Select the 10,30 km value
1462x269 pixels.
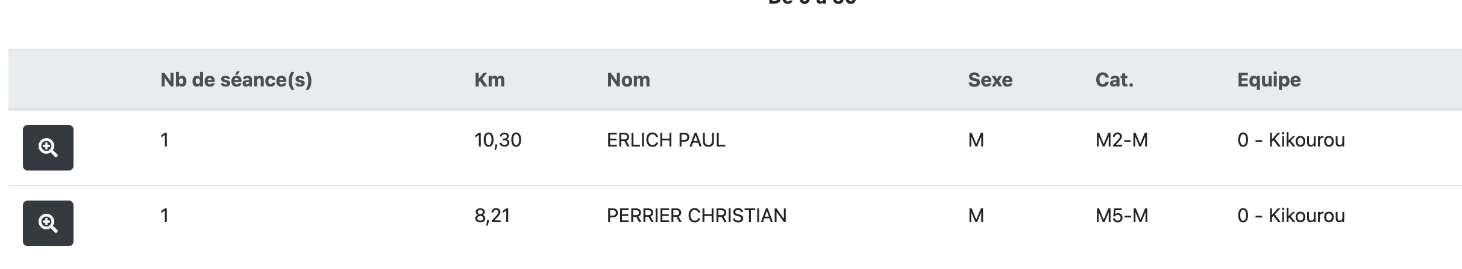coord(498,141)
